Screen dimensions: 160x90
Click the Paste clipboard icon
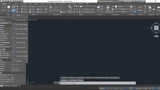pyautogui.click(x=150, y=8)
